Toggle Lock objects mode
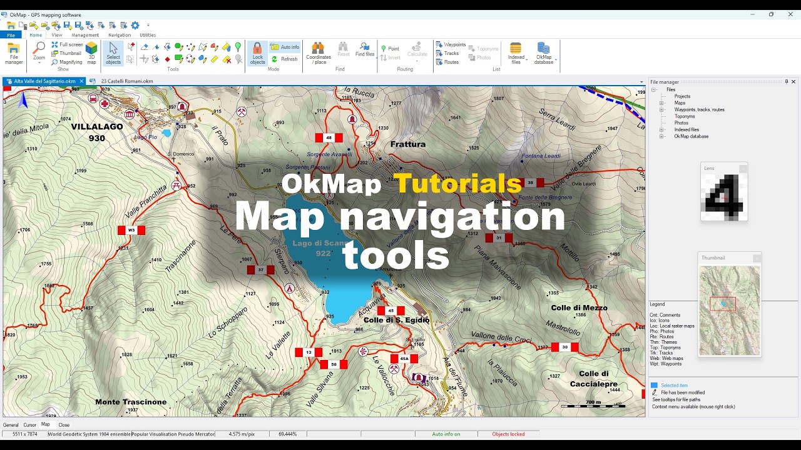This screenshot has height=450, width=801. [x=257, y=54]
